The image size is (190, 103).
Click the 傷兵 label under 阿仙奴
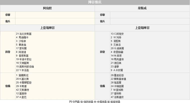(8, 21)
